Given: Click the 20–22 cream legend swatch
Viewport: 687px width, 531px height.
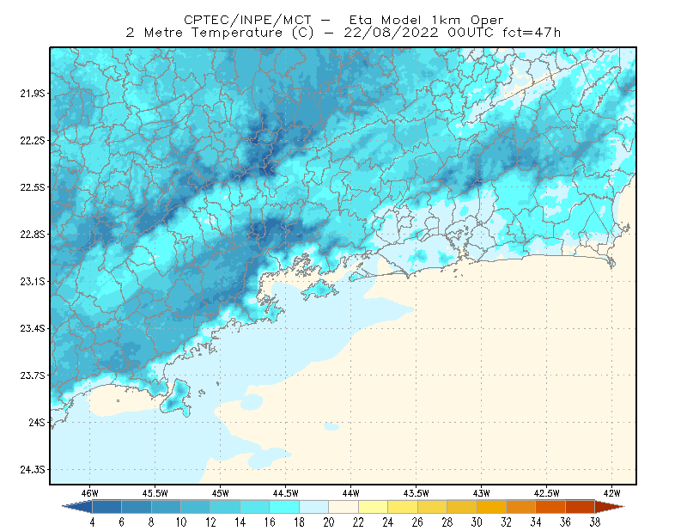Looking at the screenshot, I should click(x=343, y=507).
